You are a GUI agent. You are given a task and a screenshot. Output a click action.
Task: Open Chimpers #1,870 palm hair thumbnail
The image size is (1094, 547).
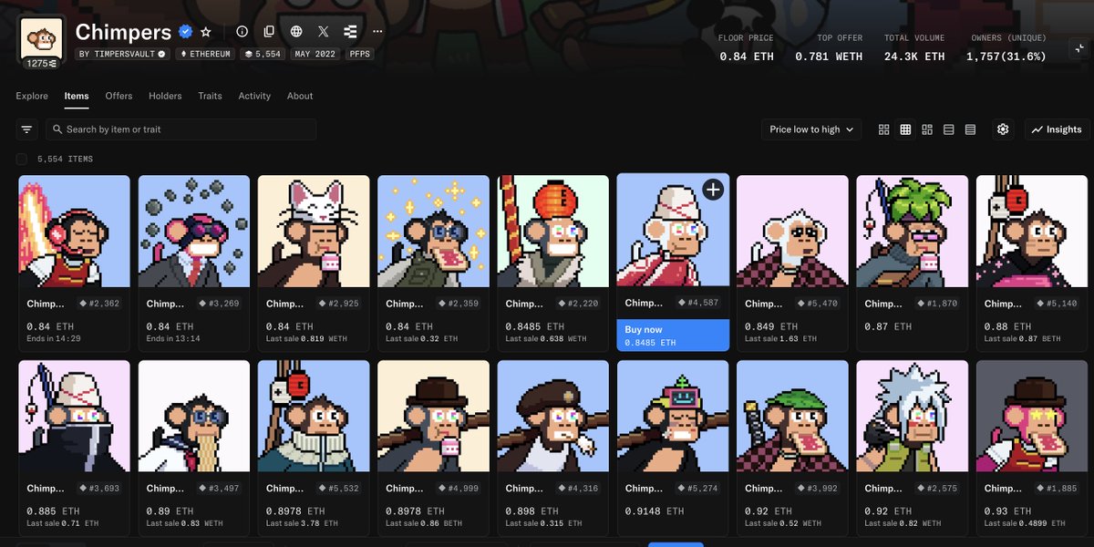click(913, 232)
